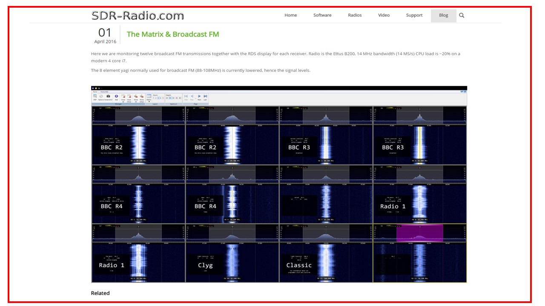Click the magenta highlighted spectrum panel
This screenshot has width=545, height=306.
point(419,233)
